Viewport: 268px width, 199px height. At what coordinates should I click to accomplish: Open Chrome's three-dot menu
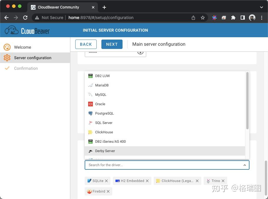[262, 18]
